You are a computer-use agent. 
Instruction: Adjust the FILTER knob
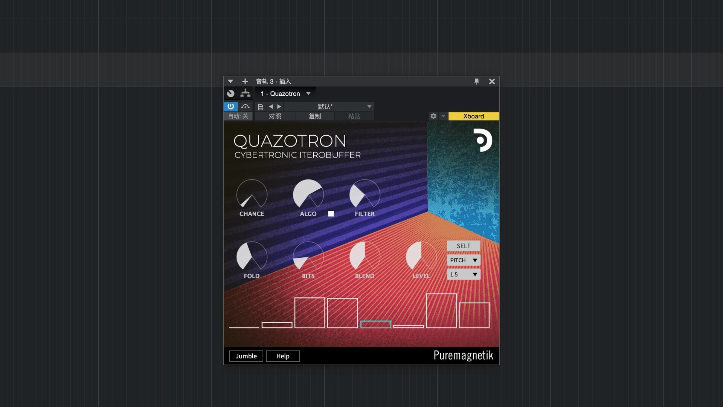pos(365,194)
